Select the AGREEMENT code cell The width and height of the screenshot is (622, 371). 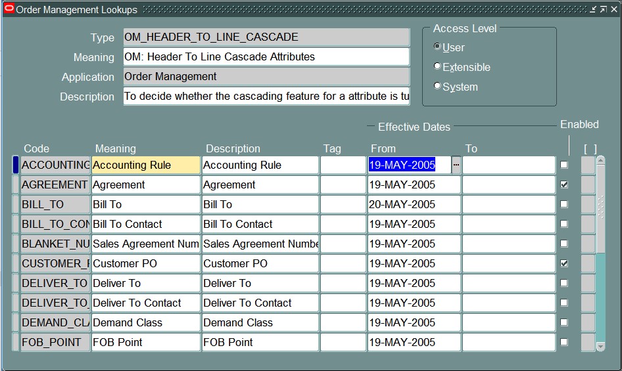(55, 185)
